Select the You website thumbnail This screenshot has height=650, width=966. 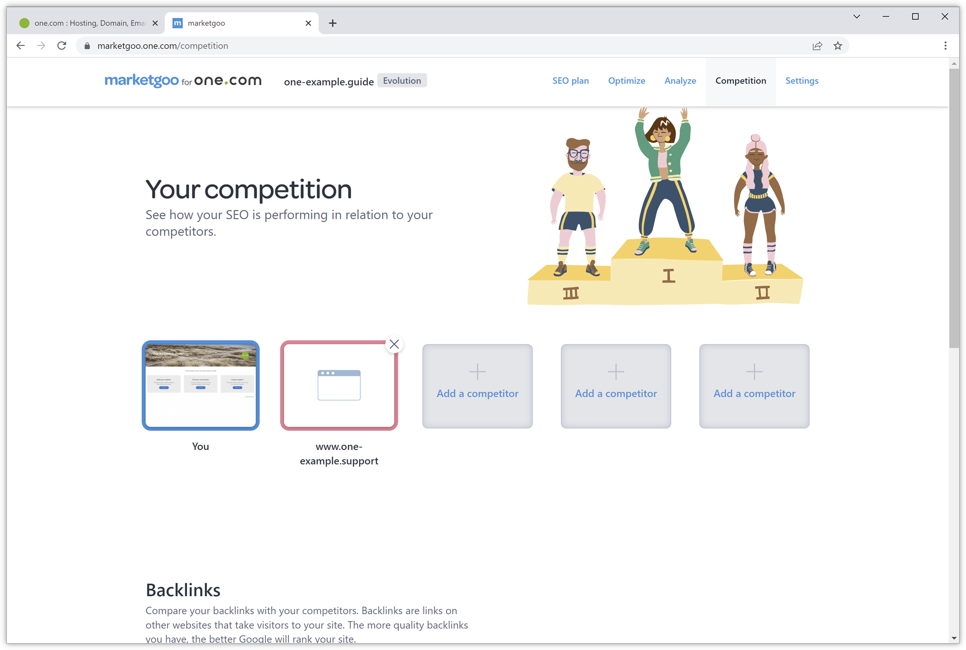[200, 385]
